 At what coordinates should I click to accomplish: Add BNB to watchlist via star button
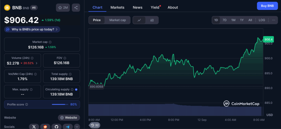(x=63, y=8)
